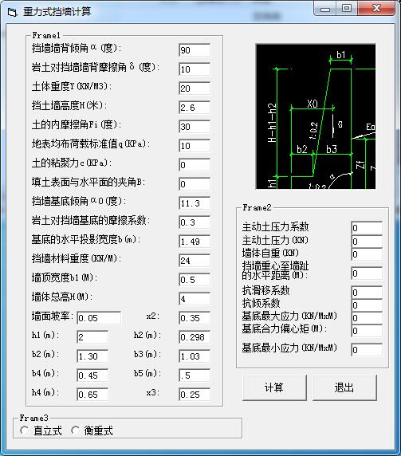The width and height of the screenshot is (401, 456).
Task: Click the 退出 button
Action: [x=344, y=387]
